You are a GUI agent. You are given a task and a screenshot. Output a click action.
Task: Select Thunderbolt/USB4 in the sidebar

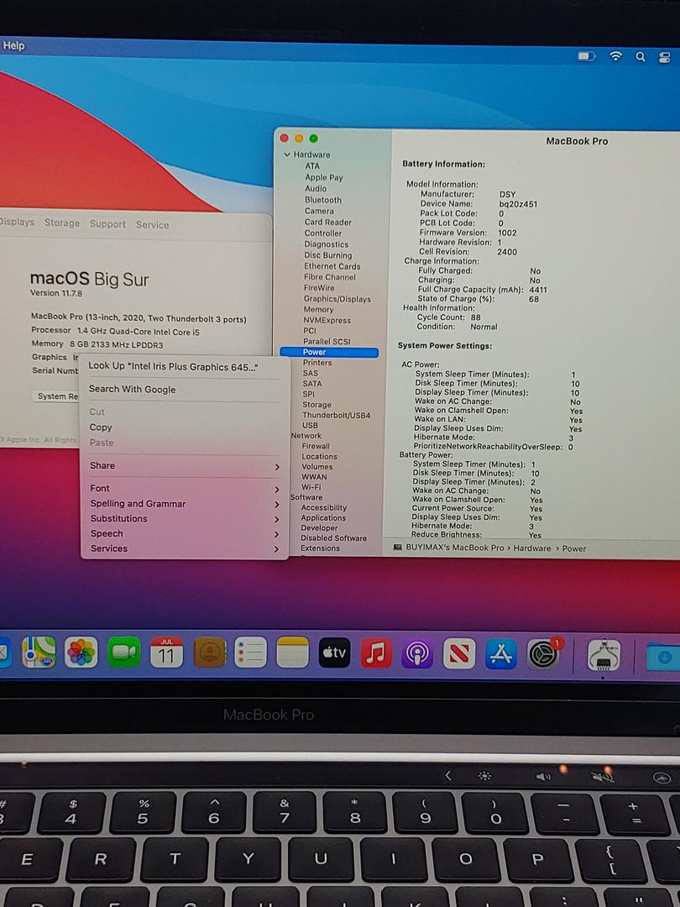337,416
